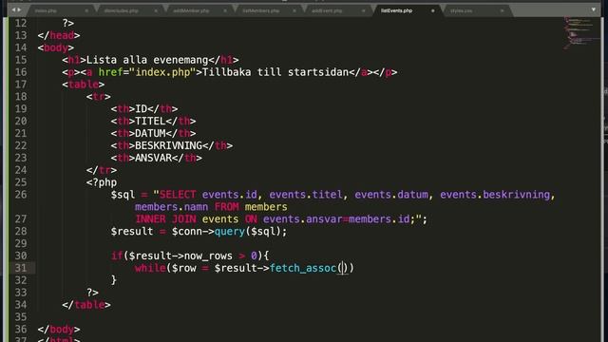Close the dbincludes.php tab

[156, 10]
